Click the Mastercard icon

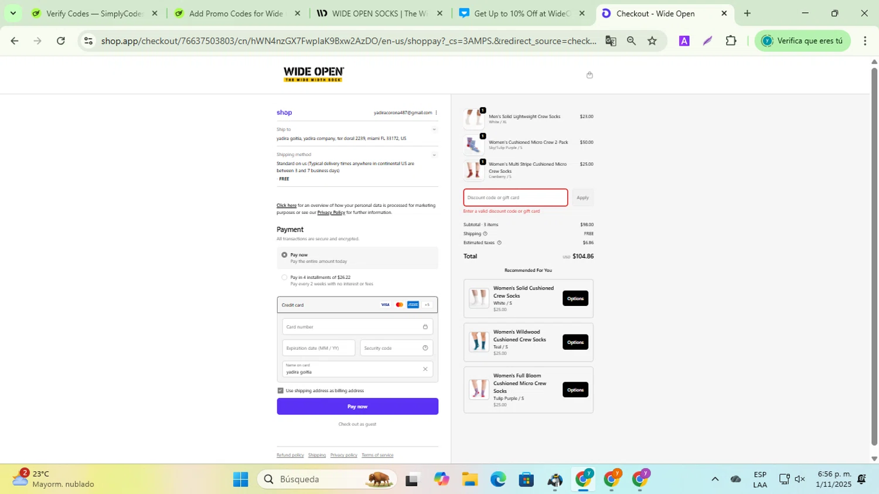[x=399, y=305]
